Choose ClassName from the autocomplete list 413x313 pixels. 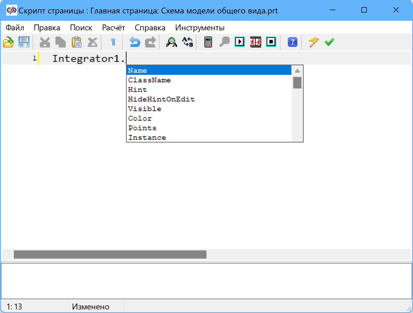(x=149, y=80)
